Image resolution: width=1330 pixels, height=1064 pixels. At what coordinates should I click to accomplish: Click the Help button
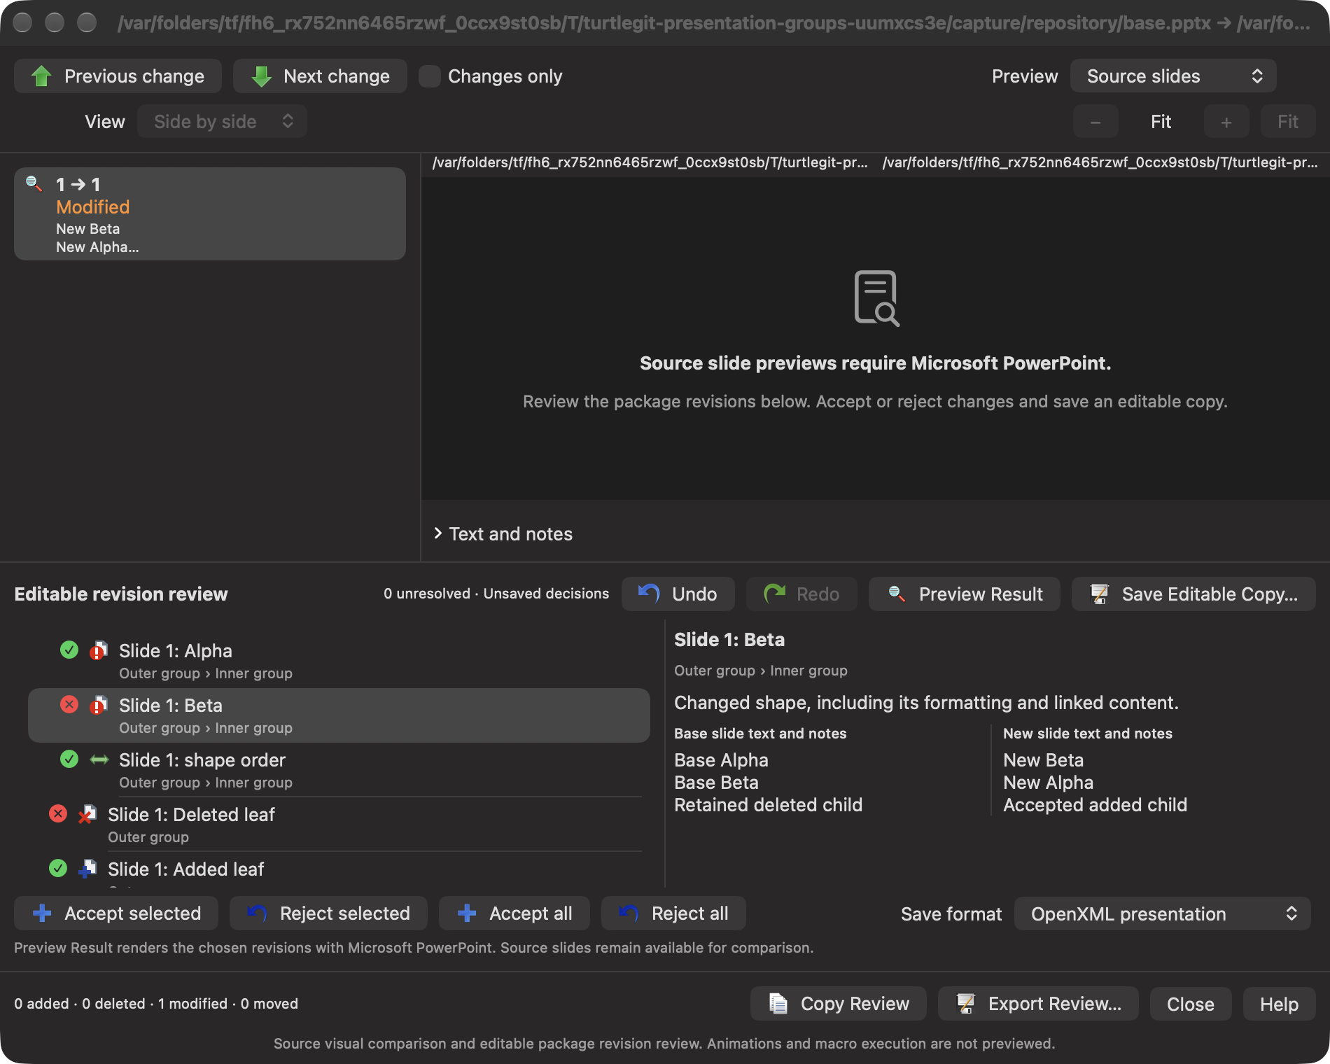click(x=1279, y=1004)
